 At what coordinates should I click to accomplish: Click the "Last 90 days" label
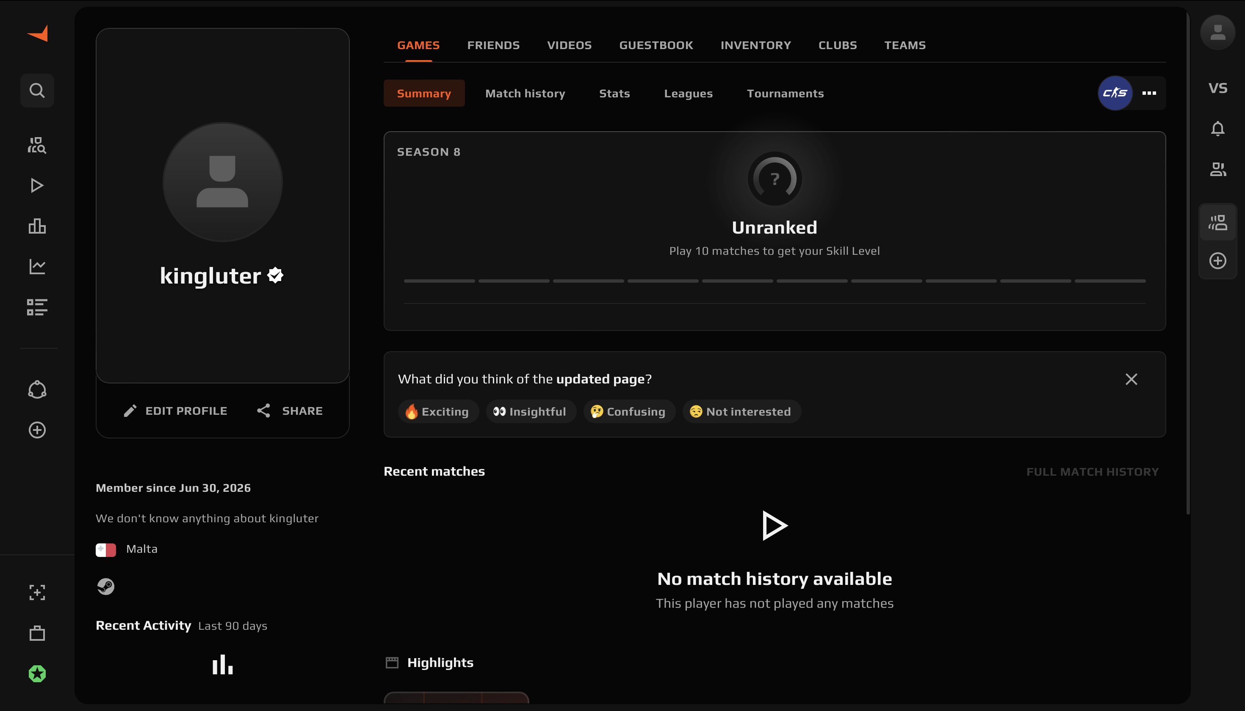(x=232, y=626)
